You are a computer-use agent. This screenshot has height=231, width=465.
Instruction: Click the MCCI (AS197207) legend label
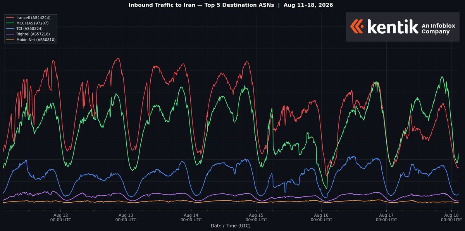33,23
